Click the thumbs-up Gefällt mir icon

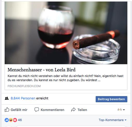7,109
